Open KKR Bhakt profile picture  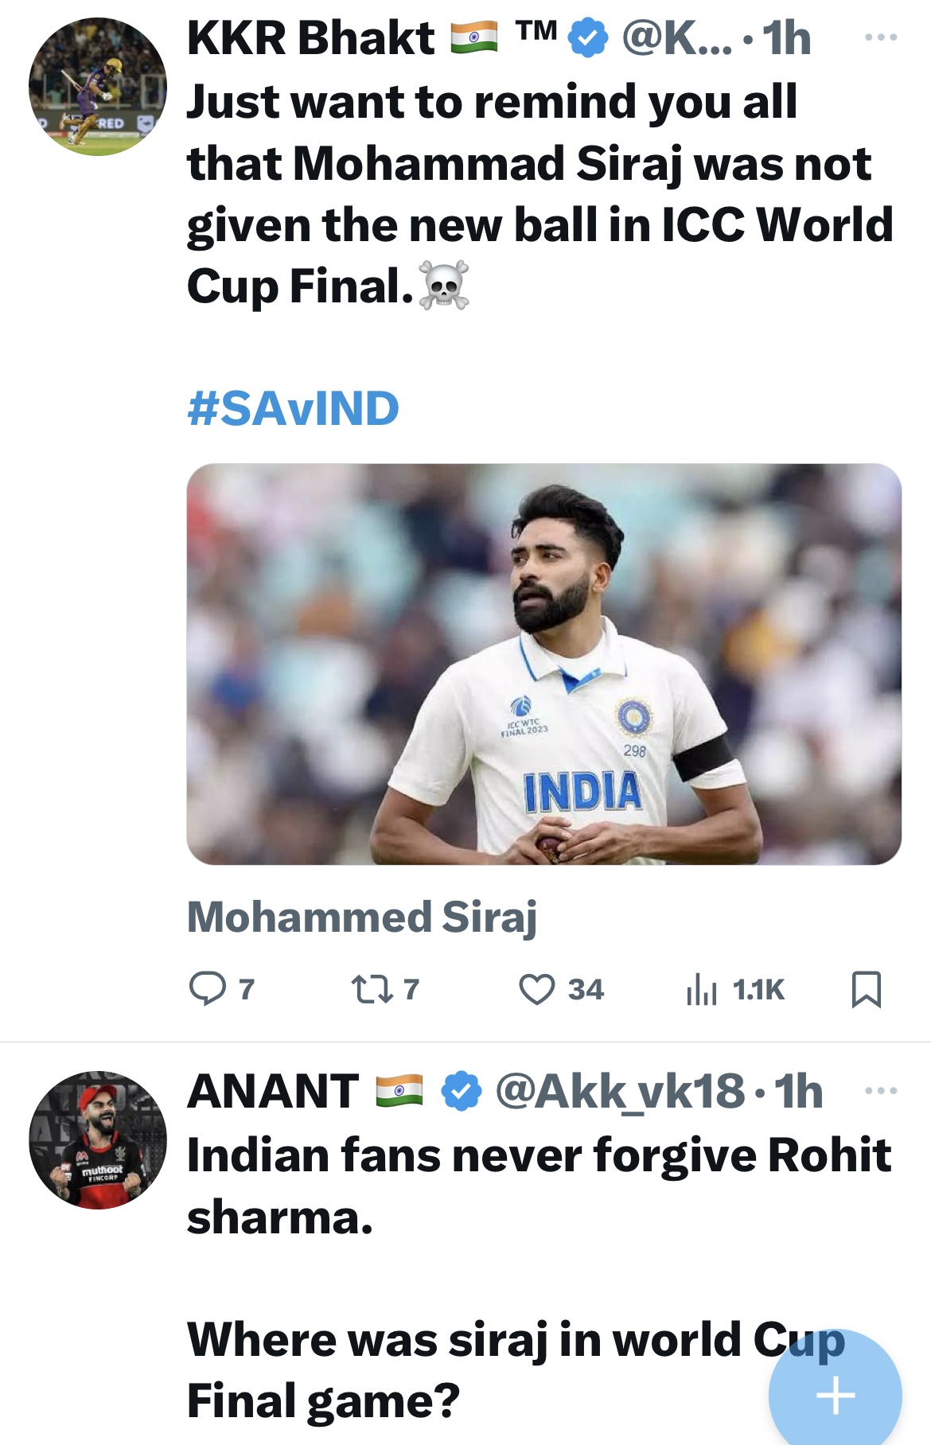[x=98, y=87]
